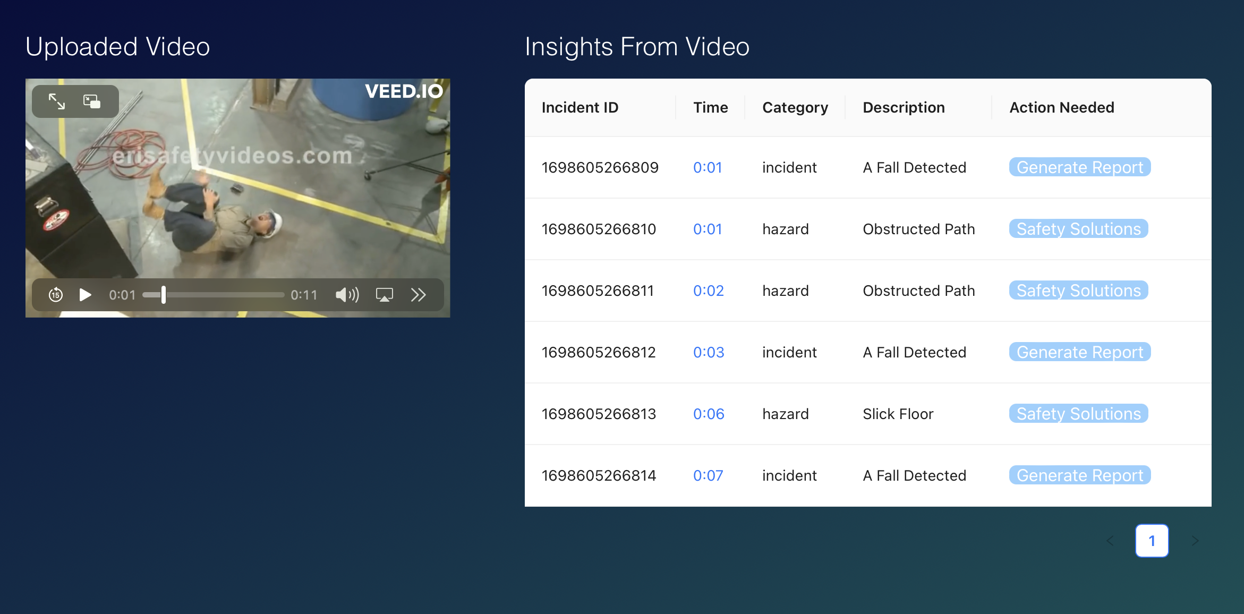
Task: View Safety Solutions for Obstructed Path hazard
Action: click(1078, 229)
